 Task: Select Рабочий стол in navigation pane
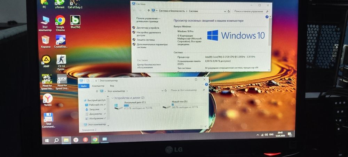click(96, 105)
